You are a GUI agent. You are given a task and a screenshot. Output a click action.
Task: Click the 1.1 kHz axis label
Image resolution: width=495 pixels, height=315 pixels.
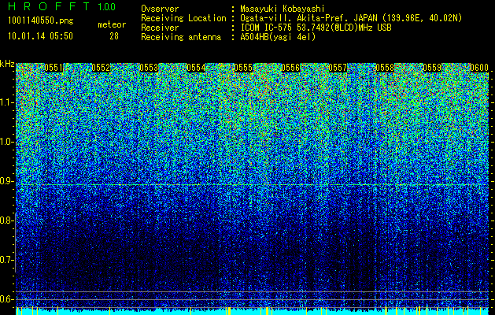(6, 102)
